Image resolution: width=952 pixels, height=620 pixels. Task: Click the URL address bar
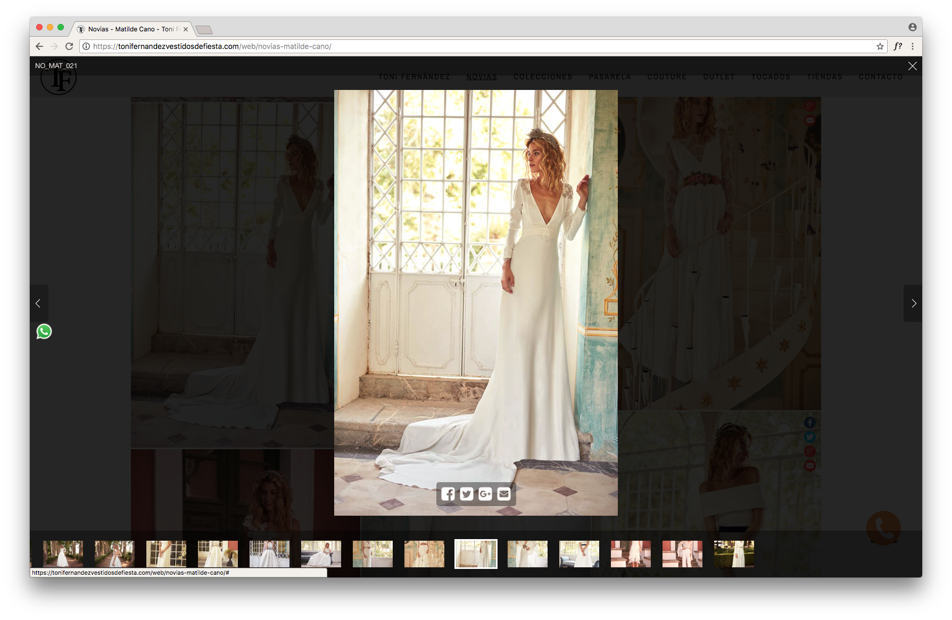tap(479, 46)
